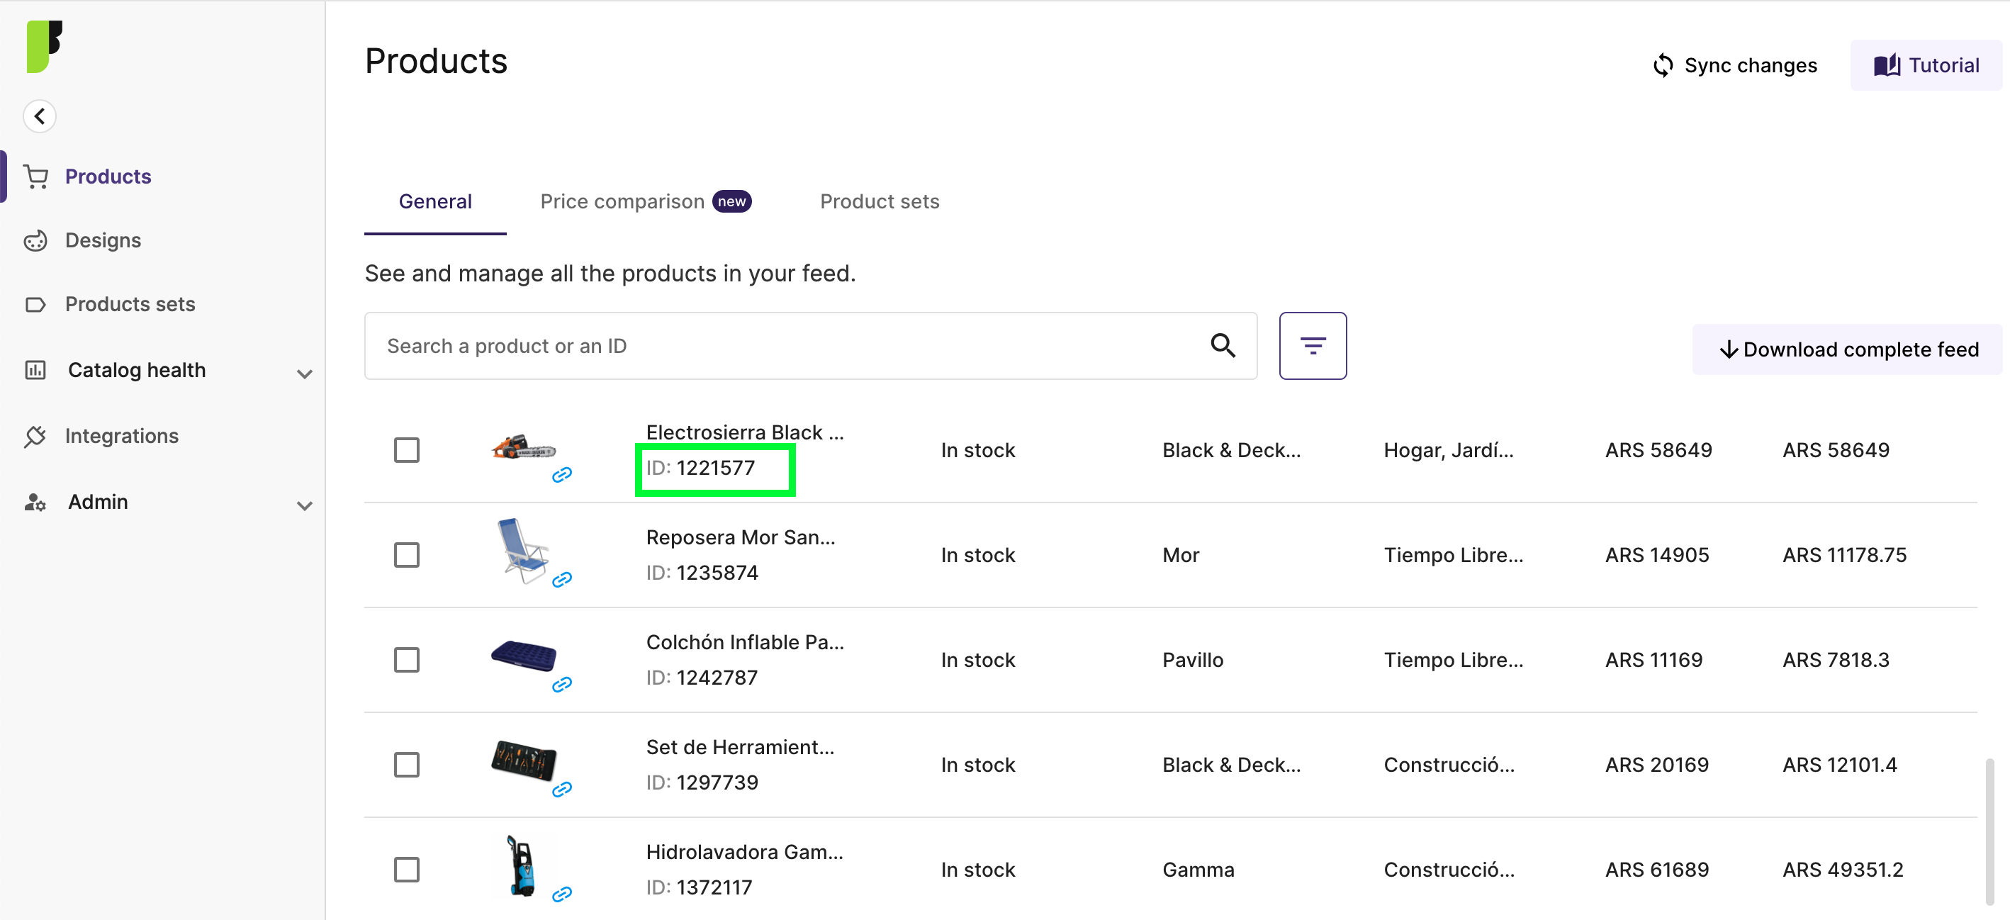Click product name Hidrolavadora Gam
The image size is (2010, 920).
744,852
